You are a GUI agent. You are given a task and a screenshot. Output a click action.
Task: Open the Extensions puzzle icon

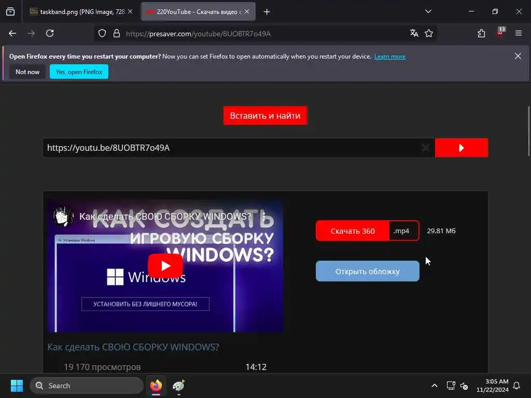(481, 33)
